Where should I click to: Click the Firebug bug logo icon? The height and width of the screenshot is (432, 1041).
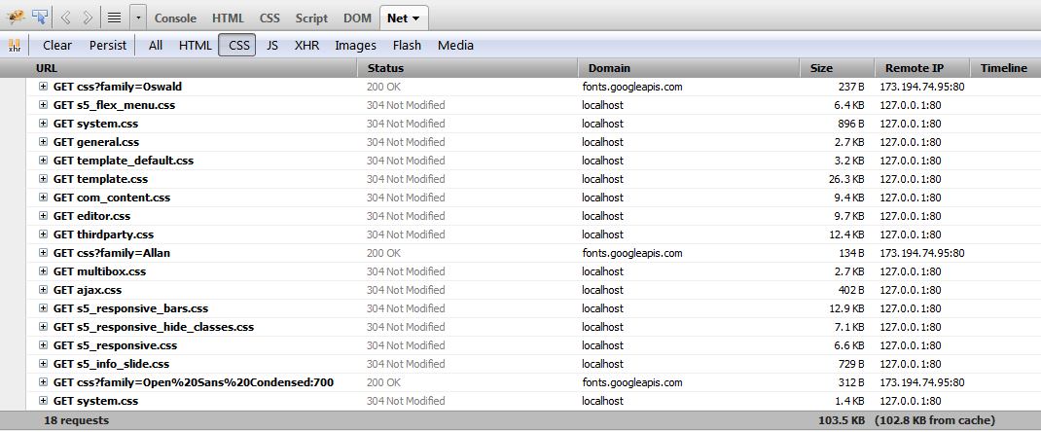15,17
